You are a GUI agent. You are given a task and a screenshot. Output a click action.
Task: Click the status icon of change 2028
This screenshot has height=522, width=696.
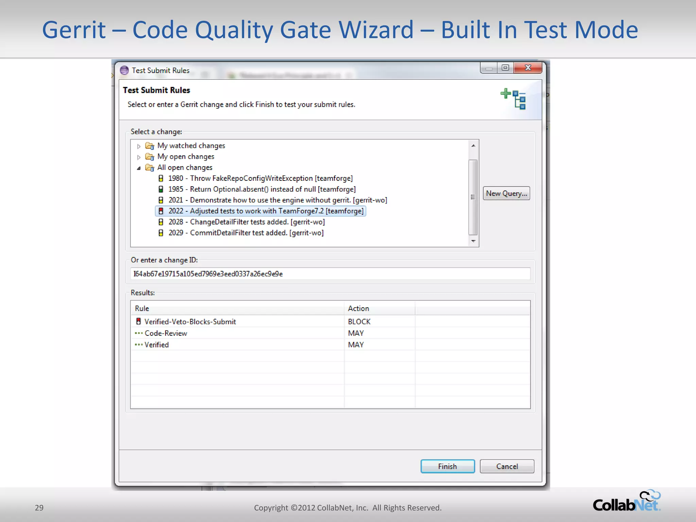coord(161,222)
